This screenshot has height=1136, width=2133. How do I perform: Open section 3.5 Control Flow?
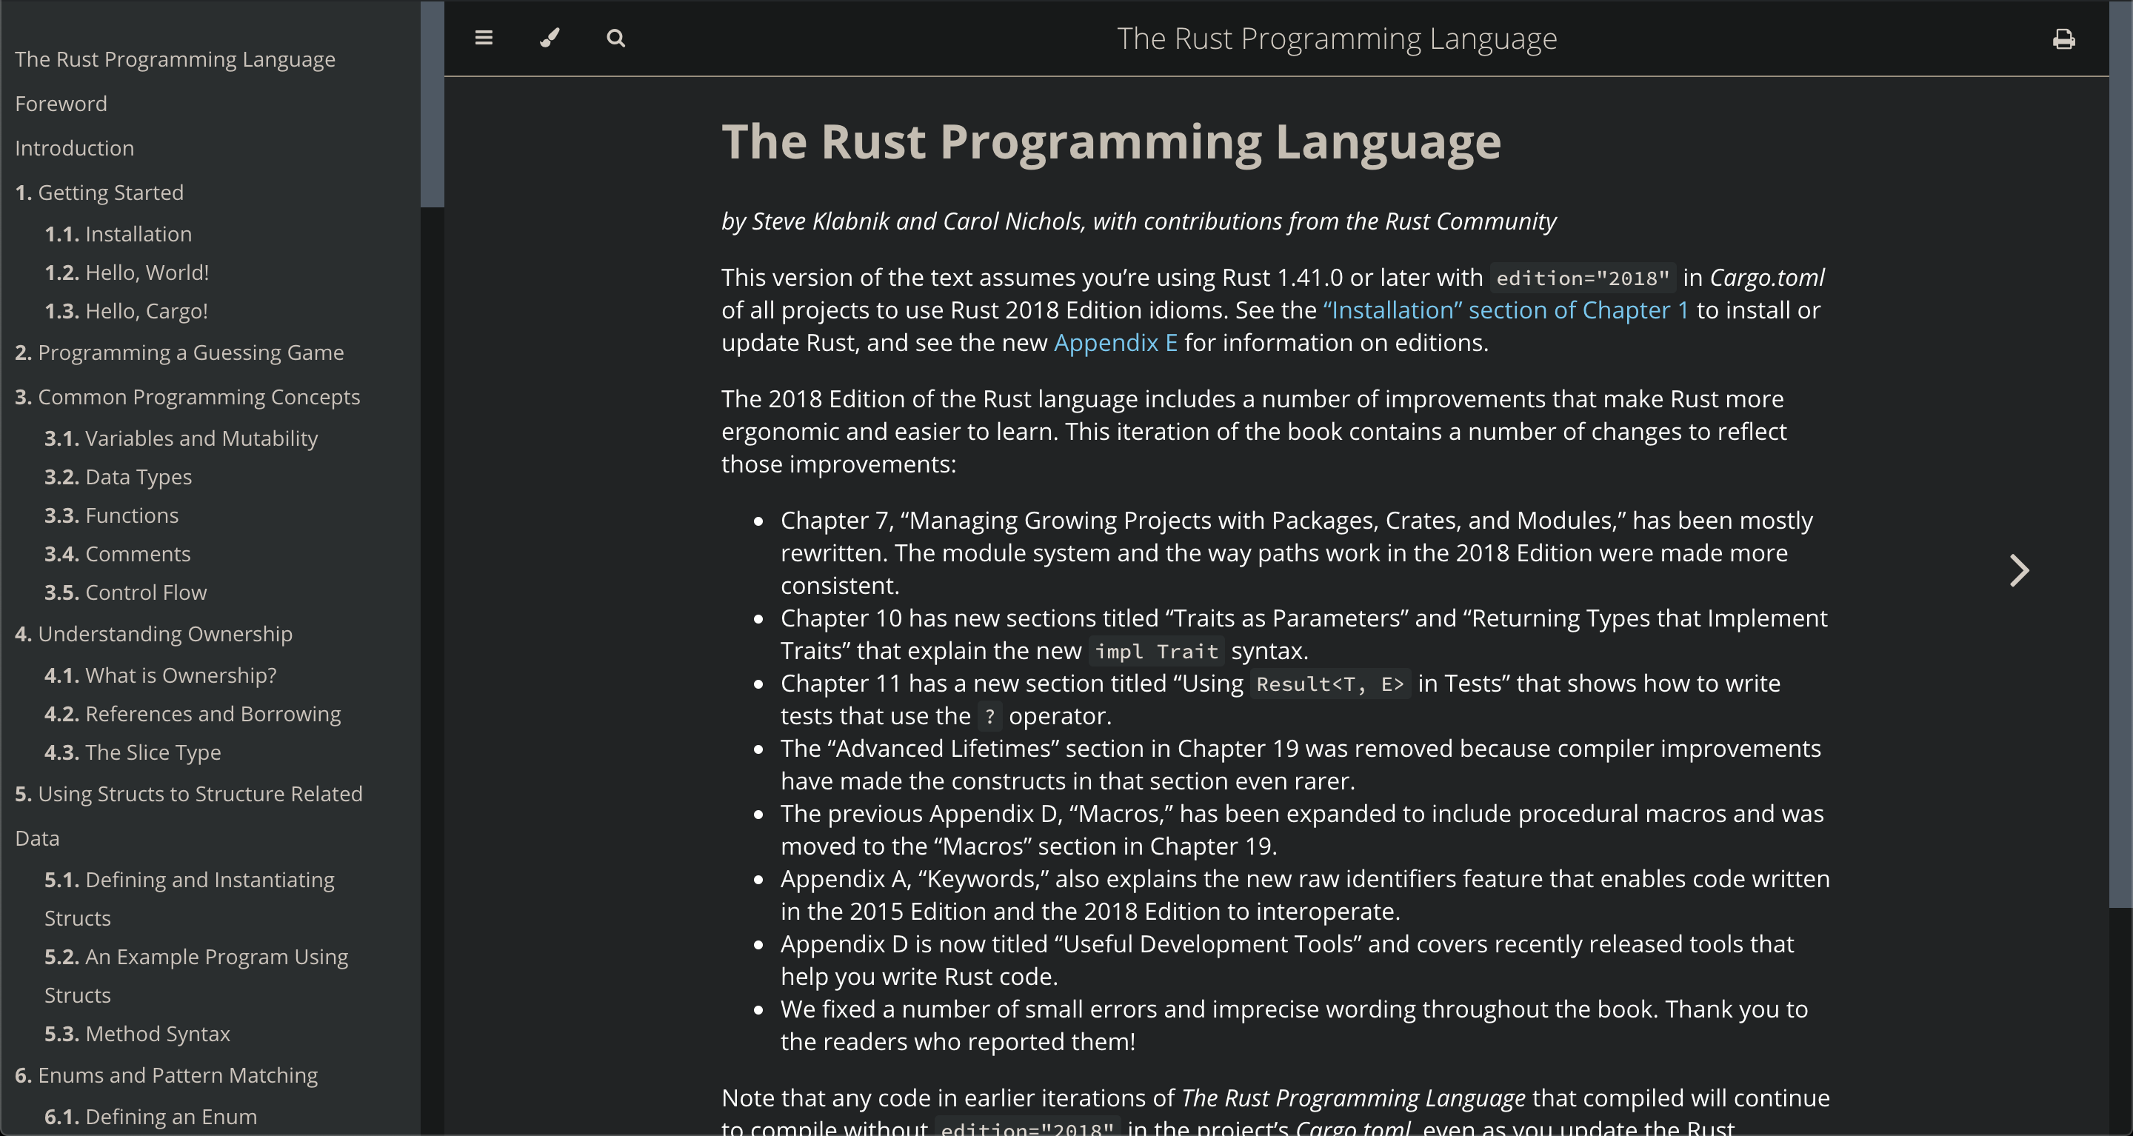(126, 592)
